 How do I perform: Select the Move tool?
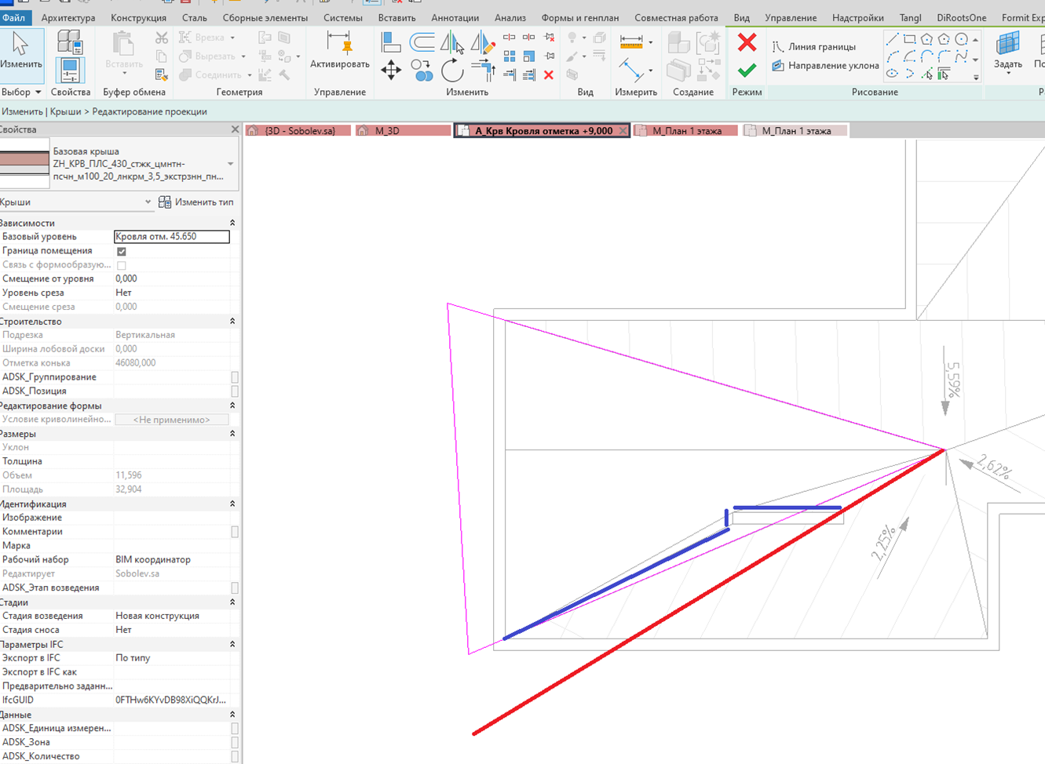click(x=391, y=71)
